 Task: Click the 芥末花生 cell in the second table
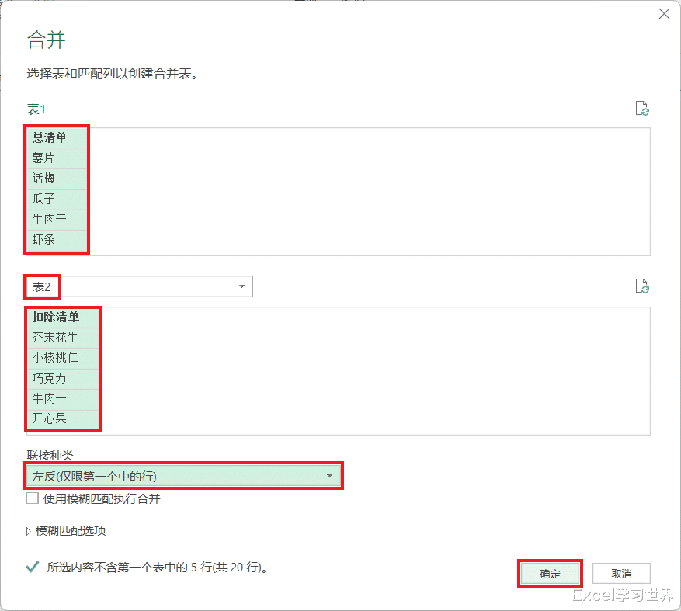[x=55, y=338]
